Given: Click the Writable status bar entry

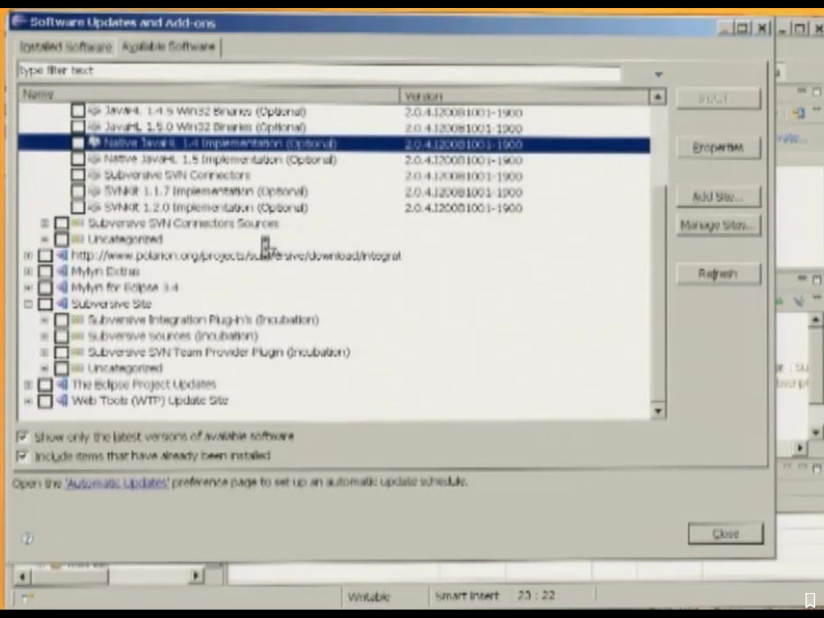Looking at the screenshot, I should point(369,596).
